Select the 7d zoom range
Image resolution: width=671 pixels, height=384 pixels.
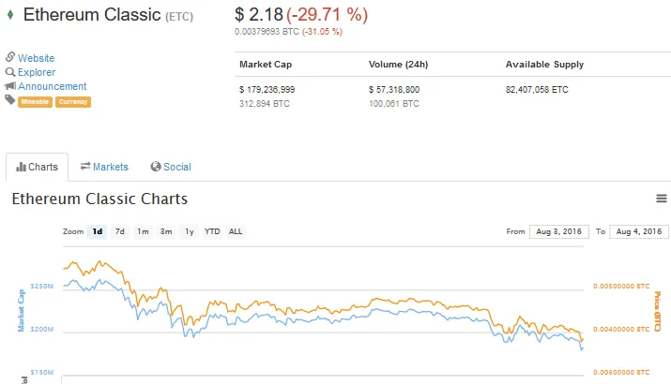tap(120, 231)
